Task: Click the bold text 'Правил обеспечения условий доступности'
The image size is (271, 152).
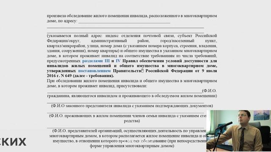Action: [x=166, y=61]
